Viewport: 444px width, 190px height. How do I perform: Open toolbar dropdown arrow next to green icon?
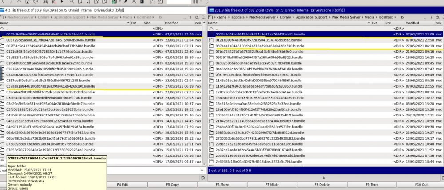120,1
